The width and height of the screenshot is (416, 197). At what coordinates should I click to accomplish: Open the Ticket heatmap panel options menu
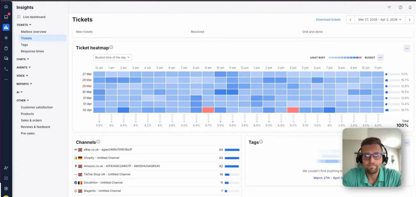click(x=407, y=48)
